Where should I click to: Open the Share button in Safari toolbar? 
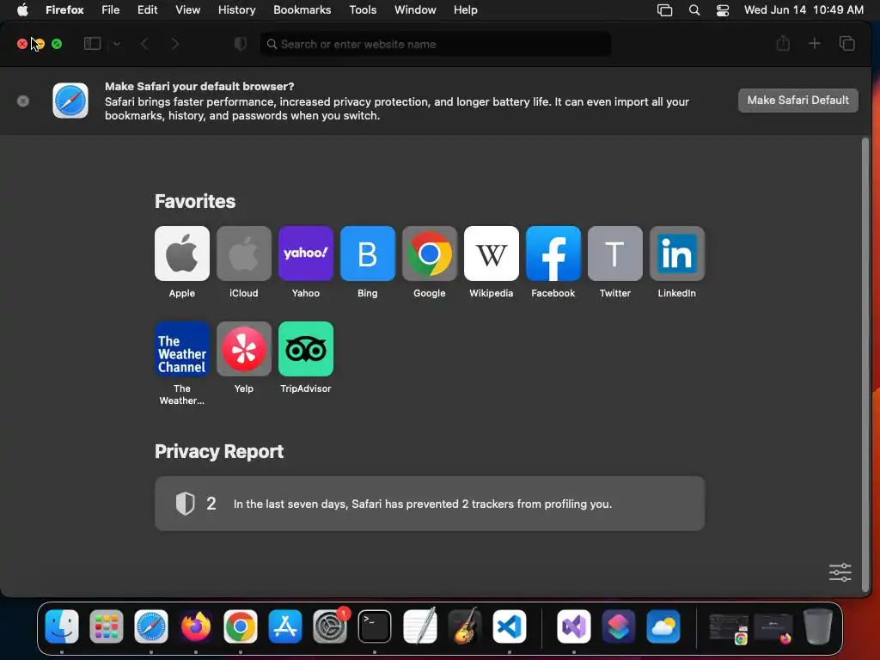[x=783, y=43]
